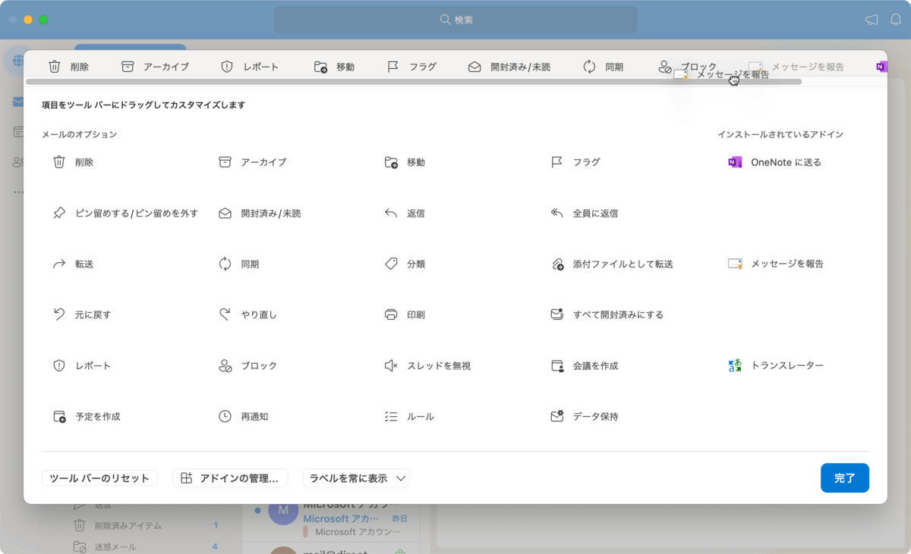Select 添付ファイルとして転送 icon

(x=557, y=264)
